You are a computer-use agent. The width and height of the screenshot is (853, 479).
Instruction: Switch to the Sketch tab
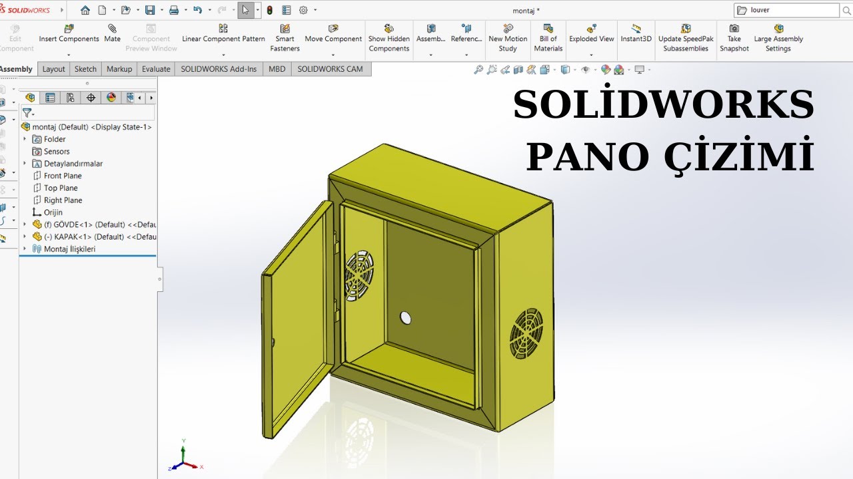click(85, 69)
